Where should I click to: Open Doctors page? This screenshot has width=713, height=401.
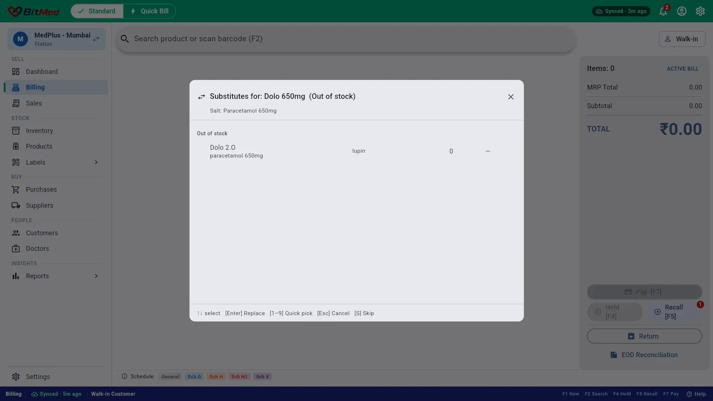56,249
